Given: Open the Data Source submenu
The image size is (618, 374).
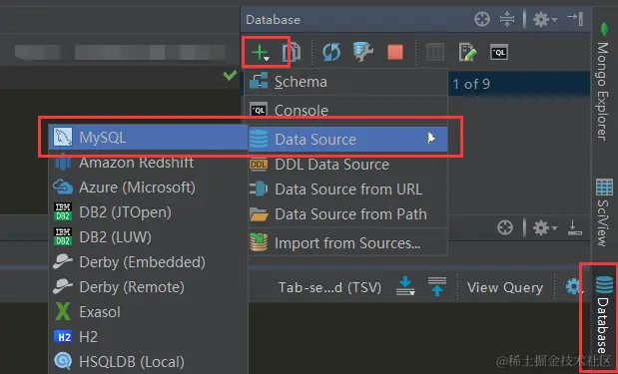Looking at the screenshot, I should pos(347,139).
